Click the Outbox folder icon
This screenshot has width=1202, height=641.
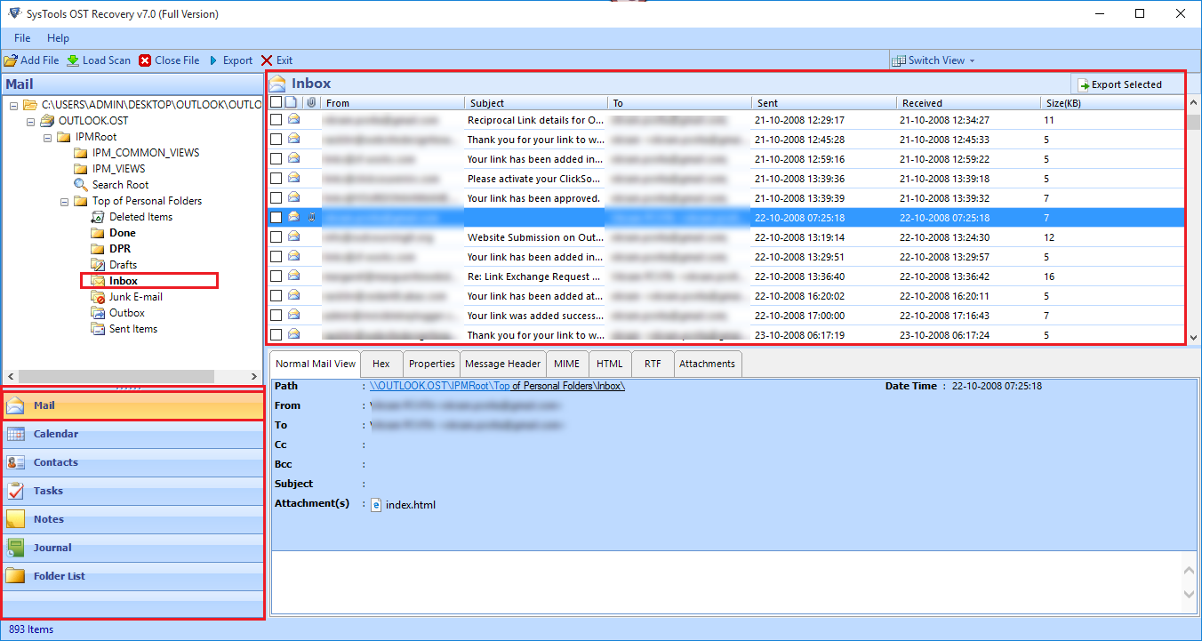click(x=98, y=313)
